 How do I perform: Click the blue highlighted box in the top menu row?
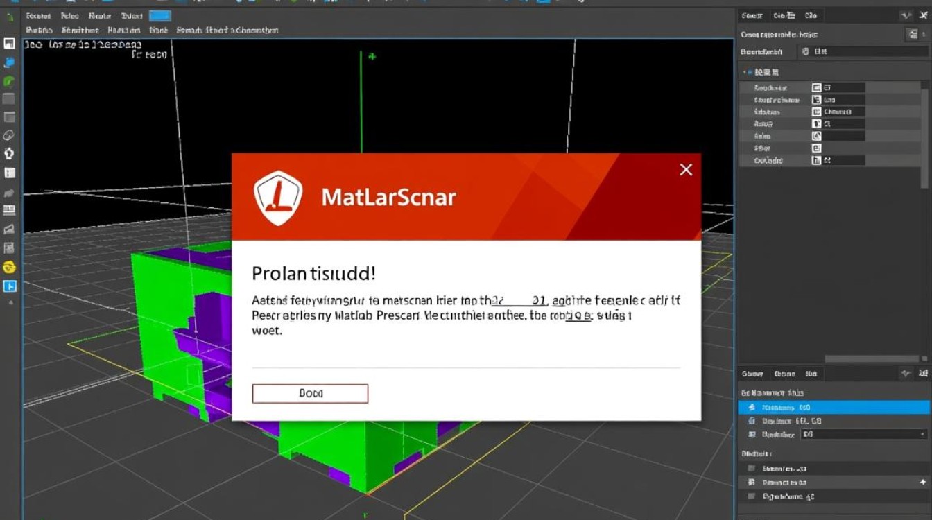[x=160, y=16]
